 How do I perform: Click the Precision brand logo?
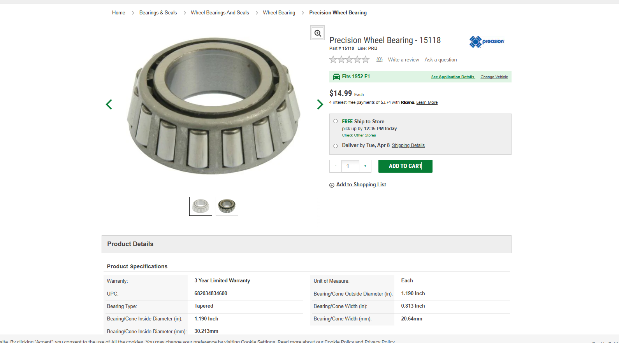pos(487,41)
